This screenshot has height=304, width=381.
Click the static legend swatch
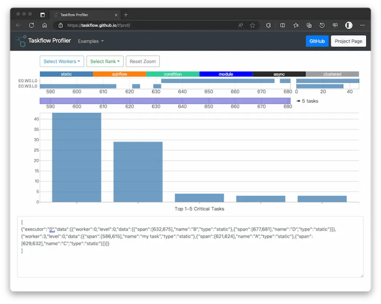66,74
